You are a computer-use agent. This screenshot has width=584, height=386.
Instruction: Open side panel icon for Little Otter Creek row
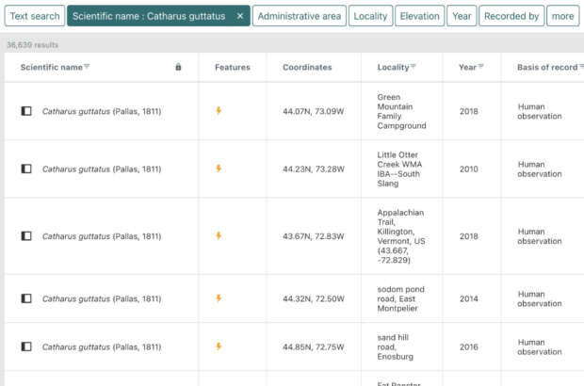pos(26,169)
